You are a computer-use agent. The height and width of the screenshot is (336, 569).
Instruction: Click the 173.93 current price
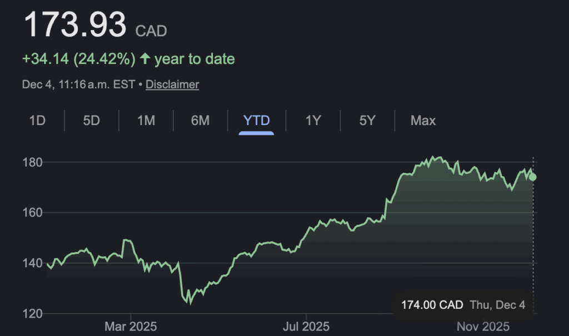[75, 25]
